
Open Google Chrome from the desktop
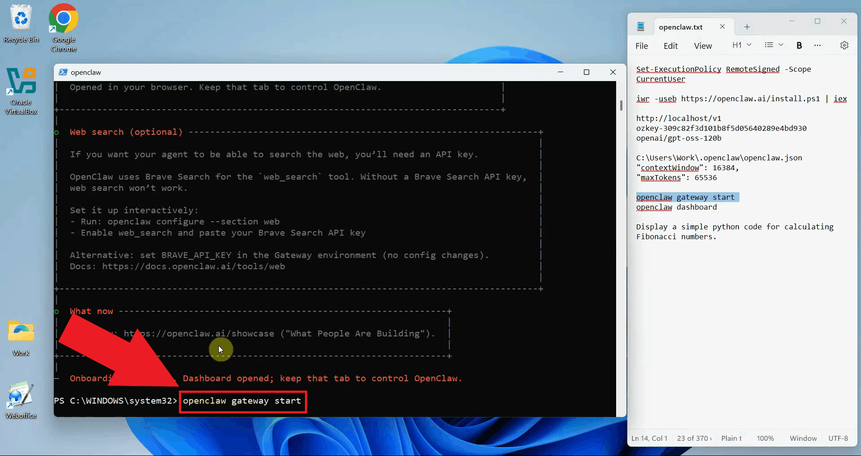click(x=63, y=20)
